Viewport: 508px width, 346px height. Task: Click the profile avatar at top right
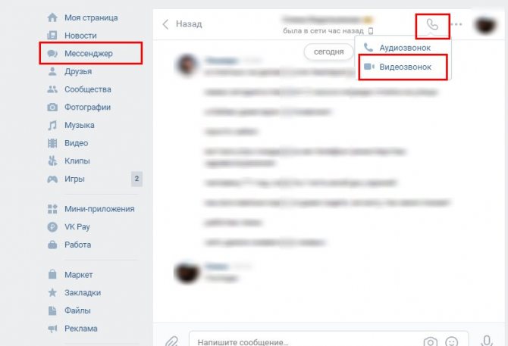click(x=485, y=24)
